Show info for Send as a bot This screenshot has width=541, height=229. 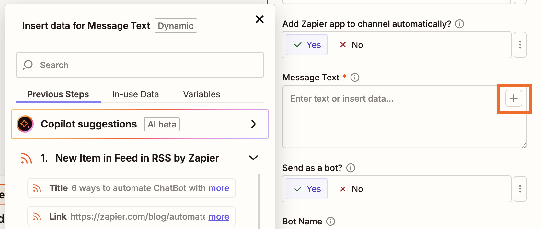tap(351, 168)
